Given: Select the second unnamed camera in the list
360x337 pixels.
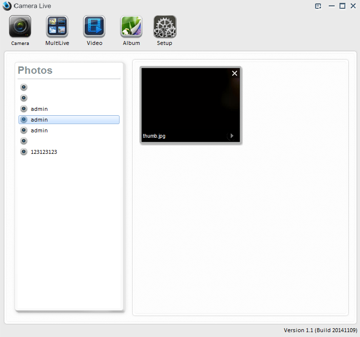Looking at the screenshot, I should pos(23,98).
